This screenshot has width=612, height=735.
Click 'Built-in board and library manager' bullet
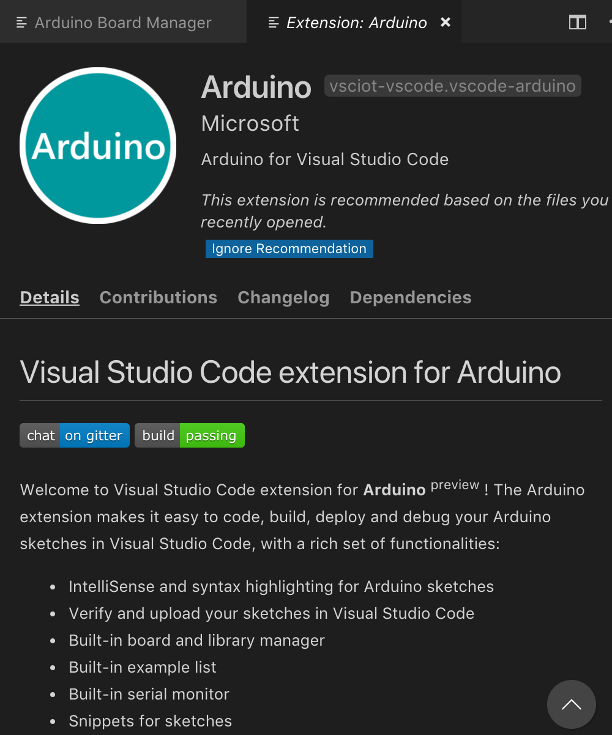[196, 641]
